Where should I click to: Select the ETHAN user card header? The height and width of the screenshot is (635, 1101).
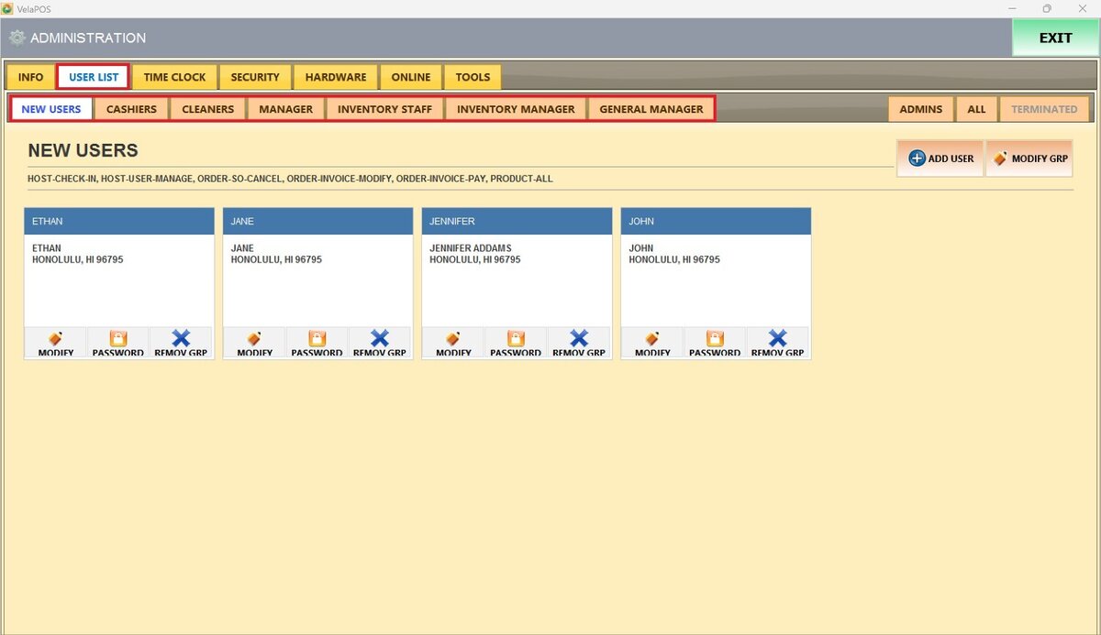pyautogui.click(x=119, y=221)
